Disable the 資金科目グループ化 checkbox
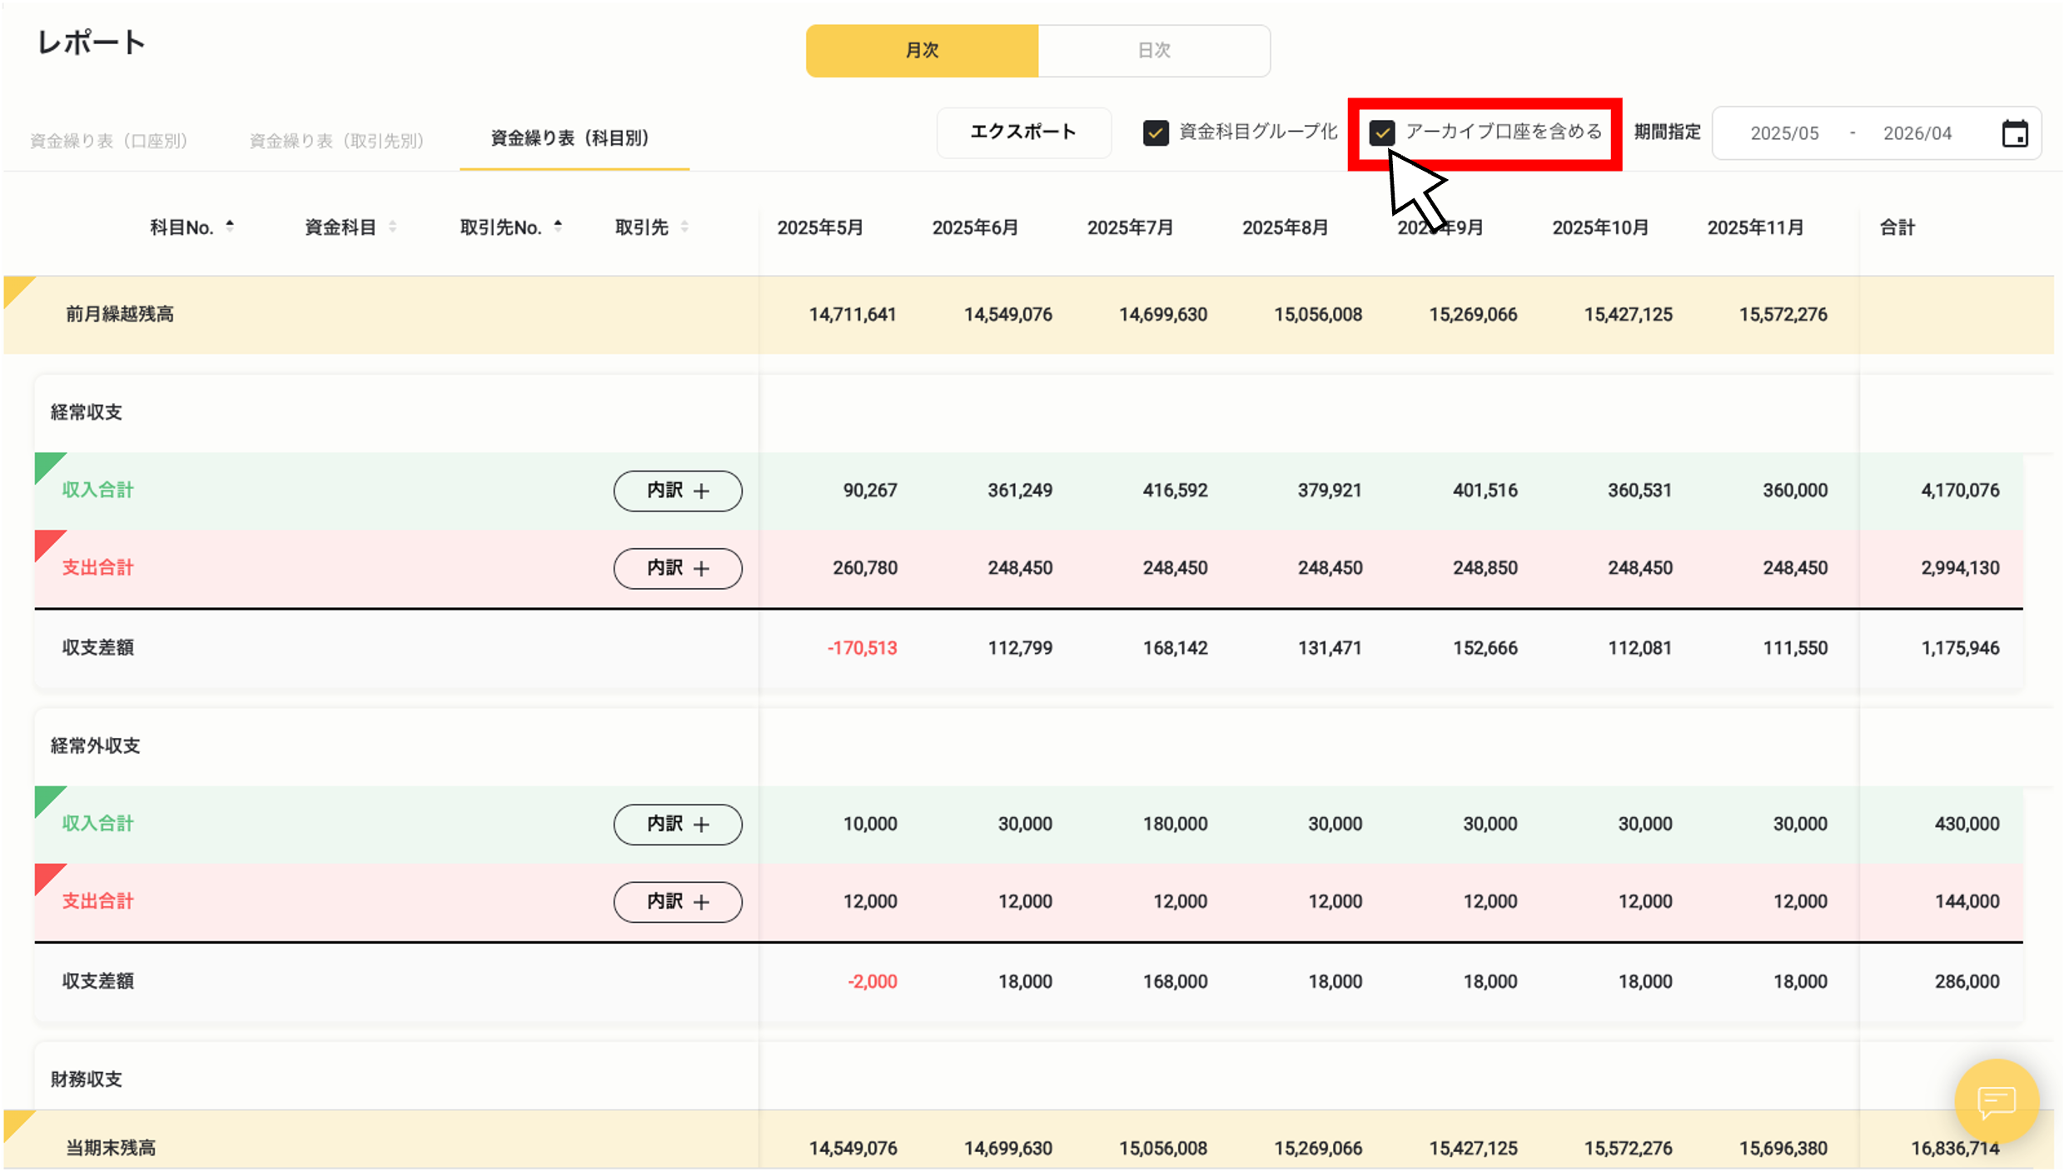Viewport: 2064px width, 1172px height. pyautogui.click(x=1156, y=132)
